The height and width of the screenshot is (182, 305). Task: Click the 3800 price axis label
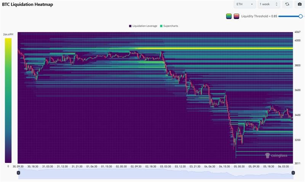[x=297, y=65]
